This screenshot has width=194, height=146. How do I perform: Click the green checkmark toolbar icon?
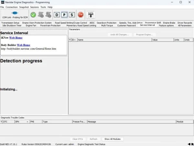[x=33, y=15]
